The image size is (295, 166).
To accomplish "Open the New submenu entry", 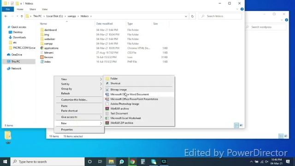I will coord(79,123).
